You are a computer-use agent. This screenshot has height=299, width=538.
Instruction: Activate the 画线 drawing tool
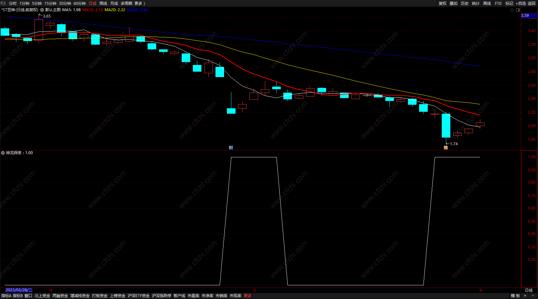(487, 4)
